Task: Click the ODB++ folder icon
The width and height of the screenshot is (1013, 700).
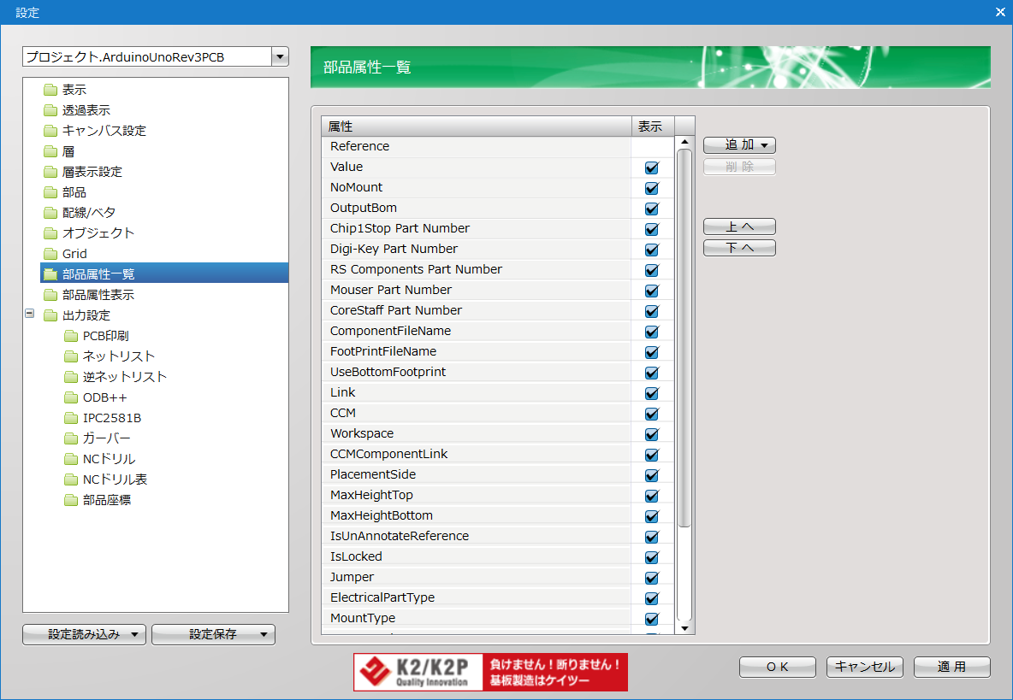Action: 70,397
